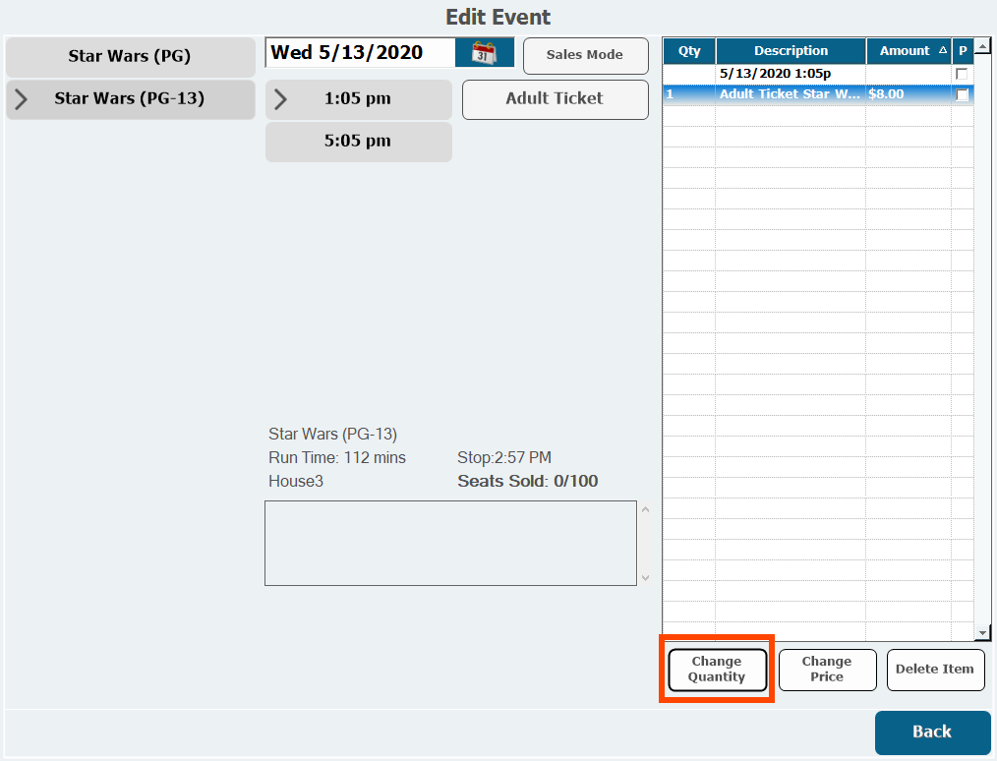The height and width of the screenshot is (761, 997).
Task: Choose the 5:05 pm showtime
Action: pyautogui.click(x=358, y=141)
